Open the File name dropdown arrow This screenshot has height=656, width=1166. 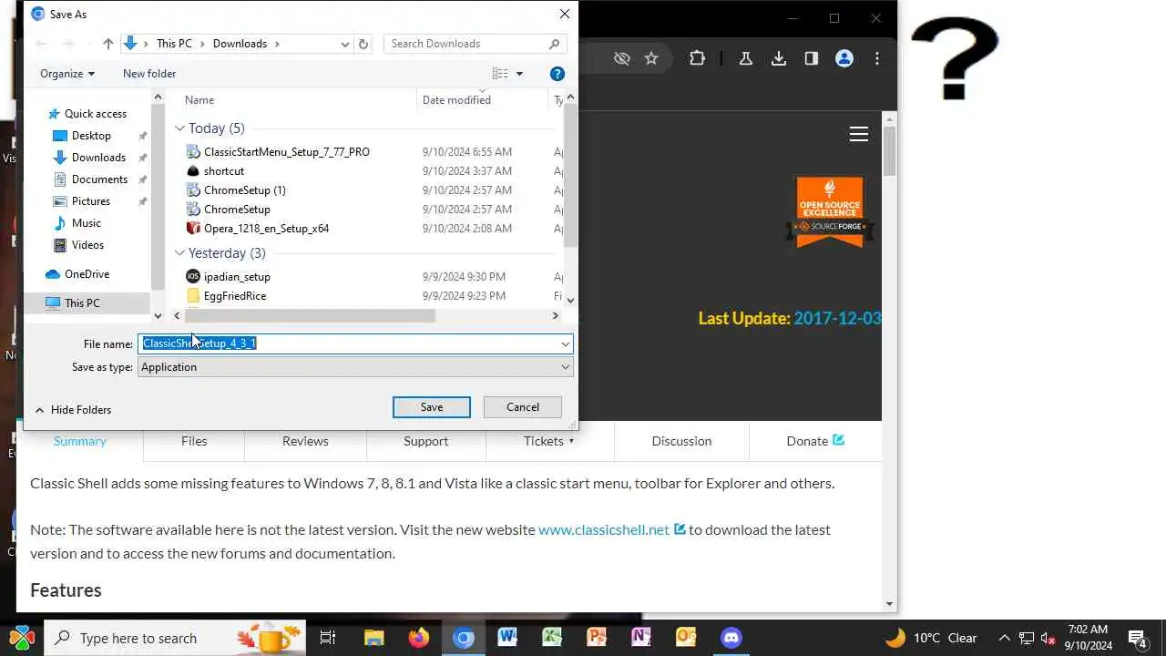(x=565, y=344)
